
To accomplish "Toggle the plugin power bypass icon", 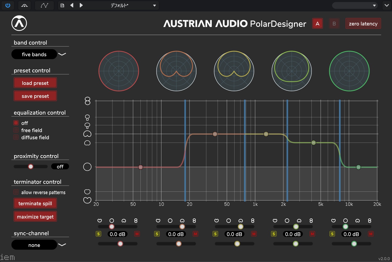I will 8,5.
